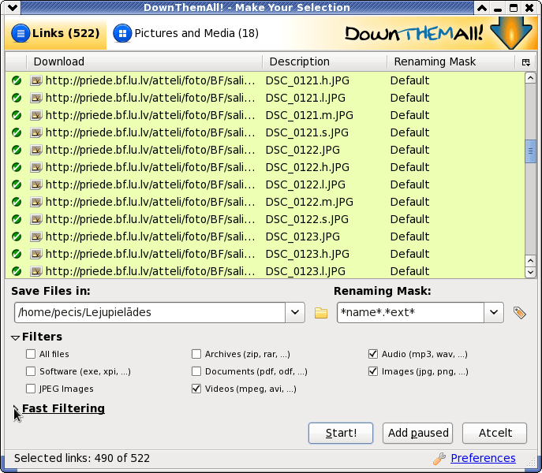The image size is (542, 473).
Task: Click green check icon for DSC_0121.s.JPG row
Action: (x=17, y=132)
